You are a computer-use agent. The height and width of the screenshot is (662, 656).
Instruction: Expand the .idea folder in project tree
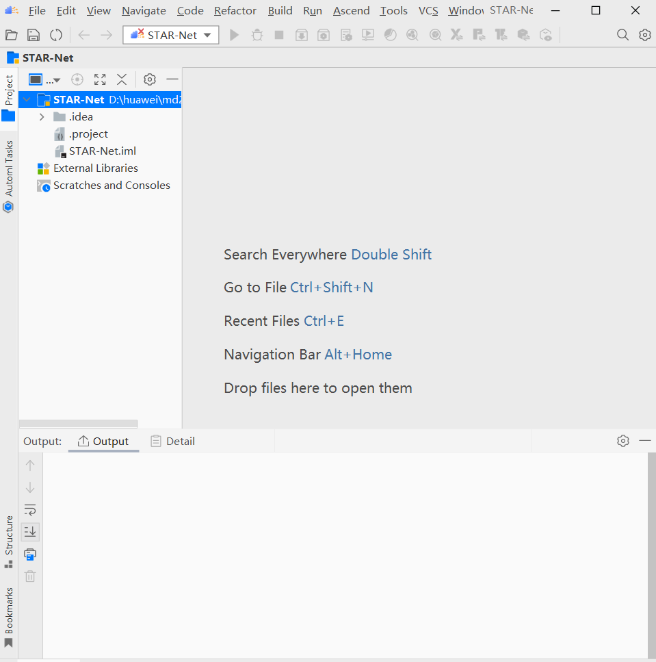42,117
